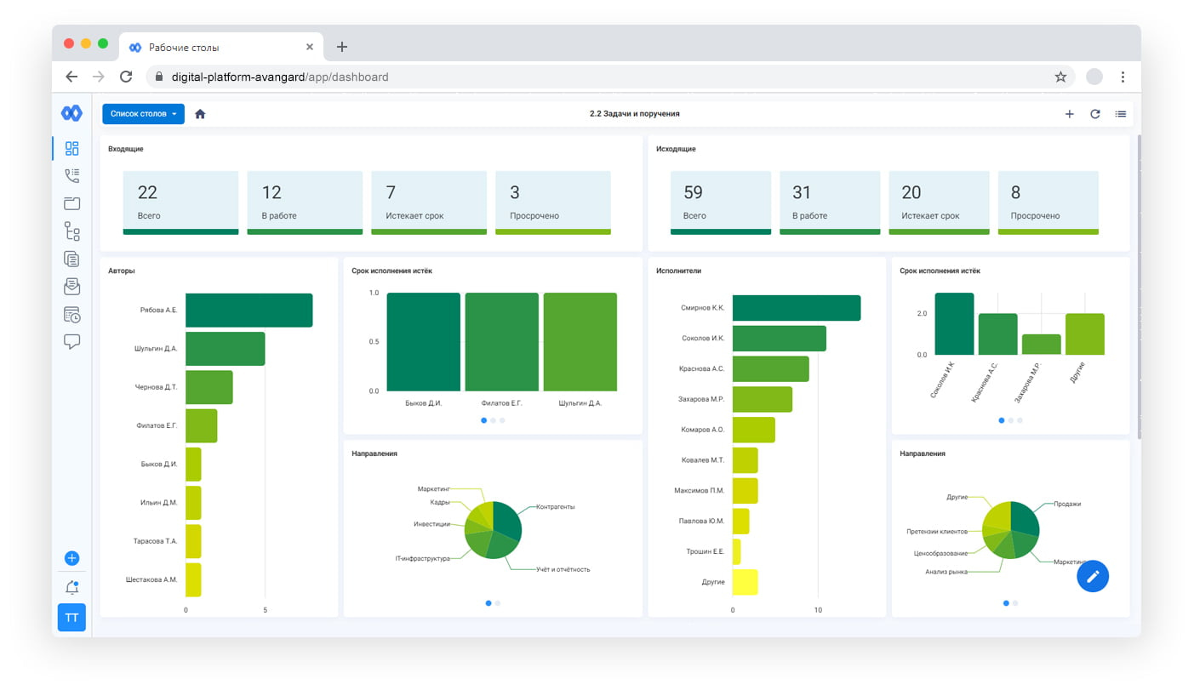Open the mail envelope sidebar icon

point(71,287)
